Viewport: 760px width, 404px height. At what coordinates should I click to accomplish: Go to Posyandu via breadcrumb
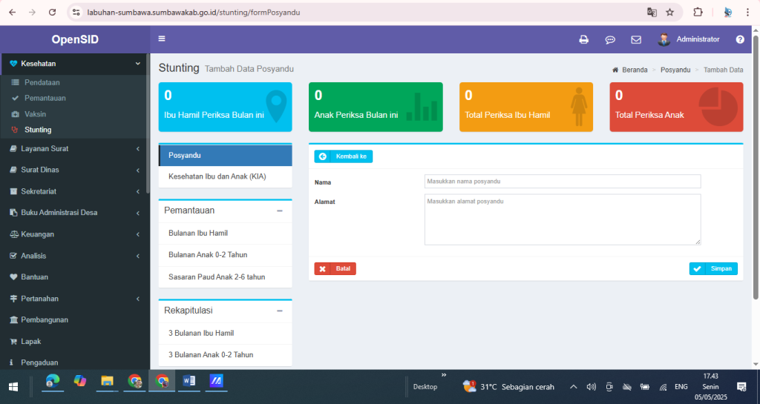pos(675,70)
